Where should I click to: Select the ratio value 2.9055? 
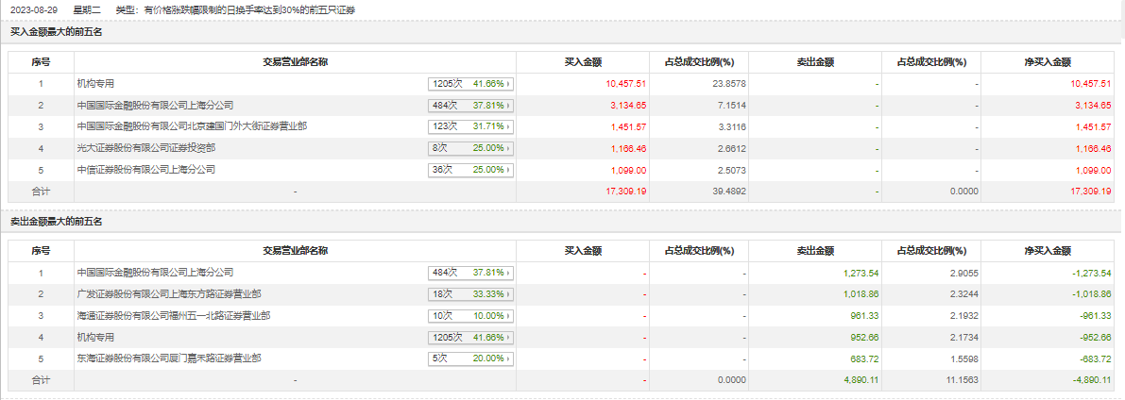[x=963, y=274]
